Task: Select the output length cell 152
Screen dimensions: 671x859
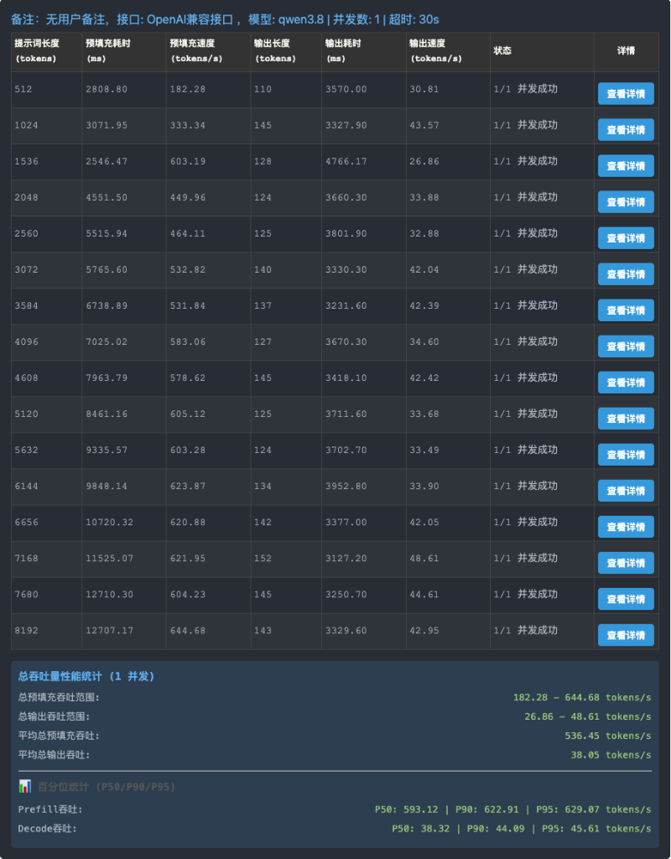Action: click(263, 559)
